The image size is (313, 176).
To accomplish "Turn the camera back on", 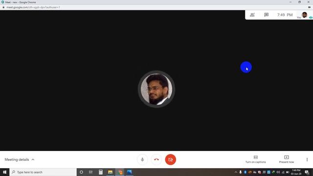I will click(x=171, y=159).
